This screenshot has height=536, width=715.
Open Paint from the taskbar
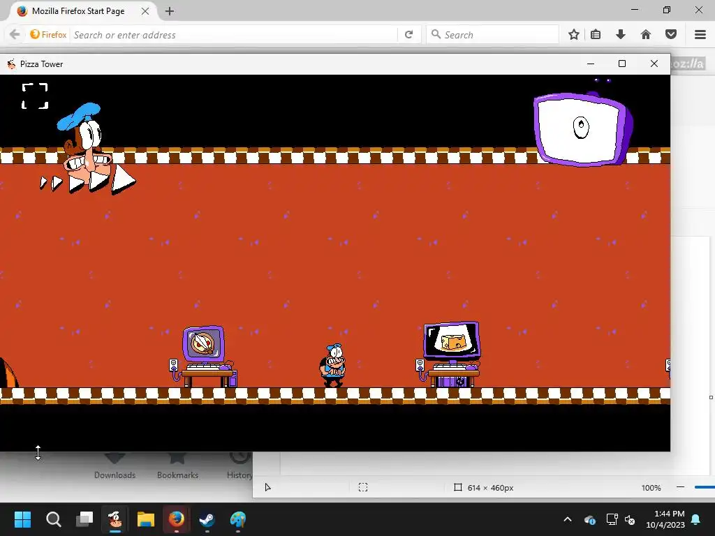click(238, 519)
